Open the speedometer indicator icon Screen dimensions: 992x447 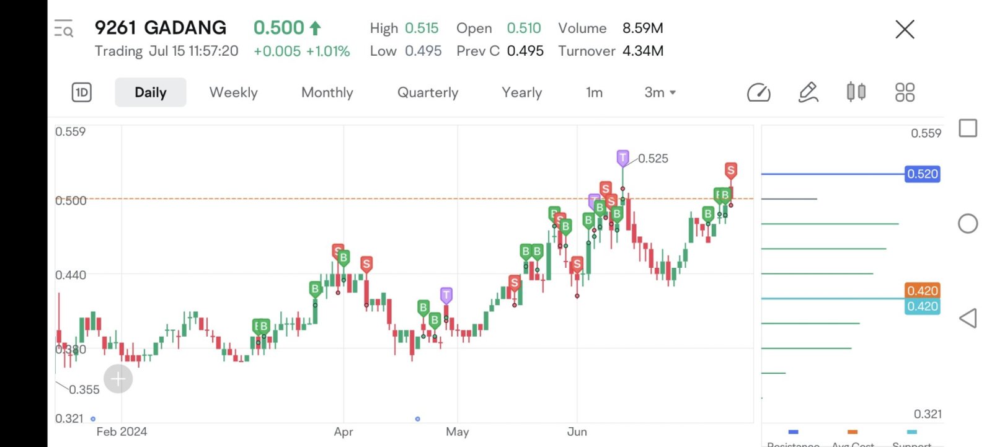758,92
